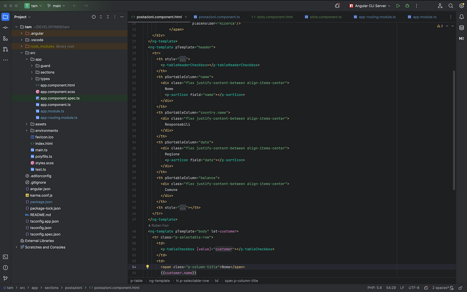Viewport: 467px width, 292px height.
Task: Open the Problems tool window icon
Action: [5, 268]
